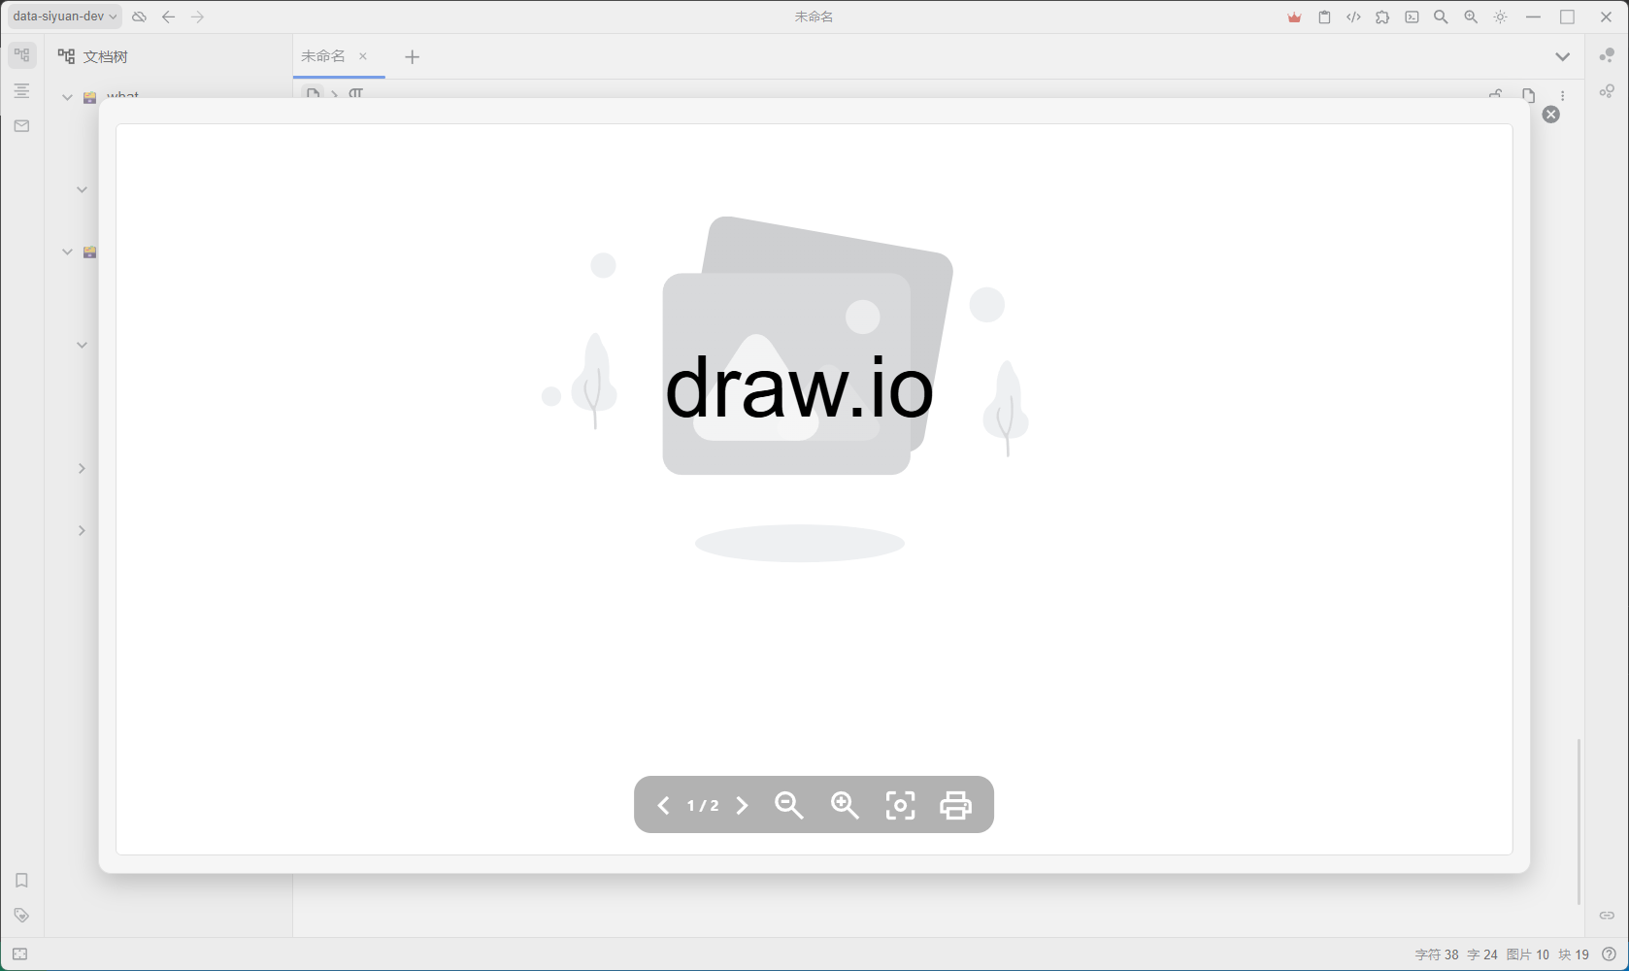Expand the tab list chevron
1629x971 pixels.
point(1562,56)
